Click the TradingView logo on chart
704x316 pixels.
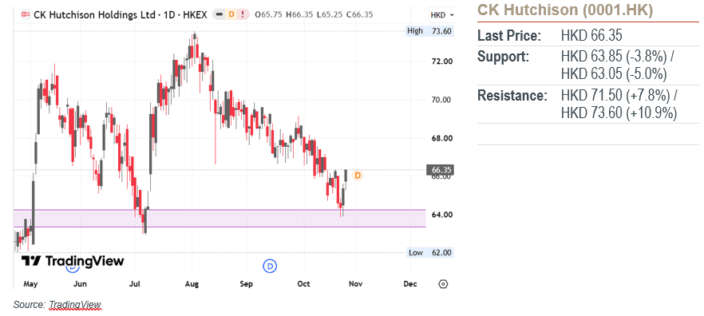pyautogui.click(x=73, y=261)
